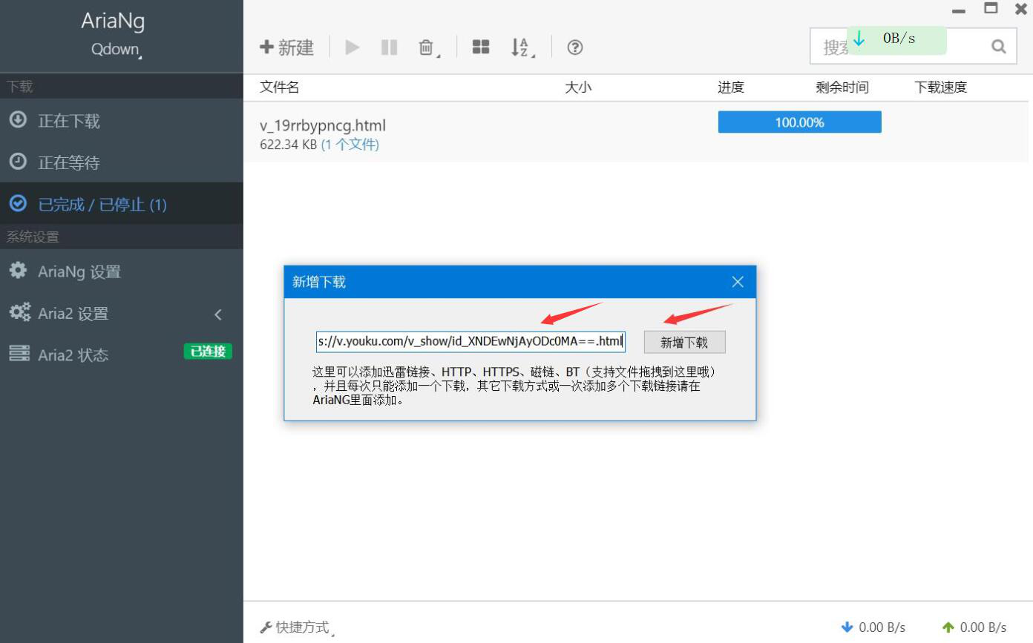Screen dimensions: 1033x643
Task: Click the 新增下载 button in the dialog
Action: tap(684, 342)
